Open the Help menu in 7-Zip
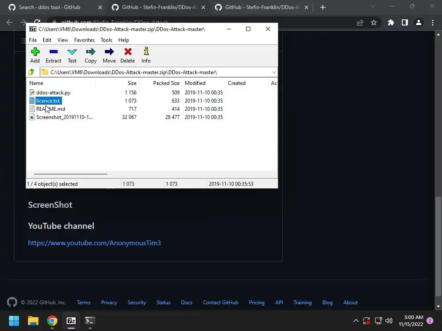 123,40
